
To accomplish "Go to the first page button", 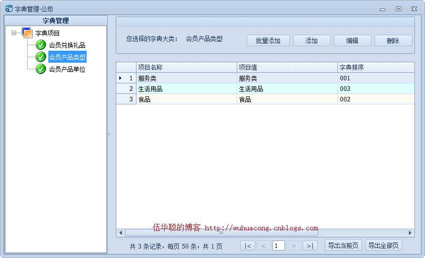I will coord(248,245).
